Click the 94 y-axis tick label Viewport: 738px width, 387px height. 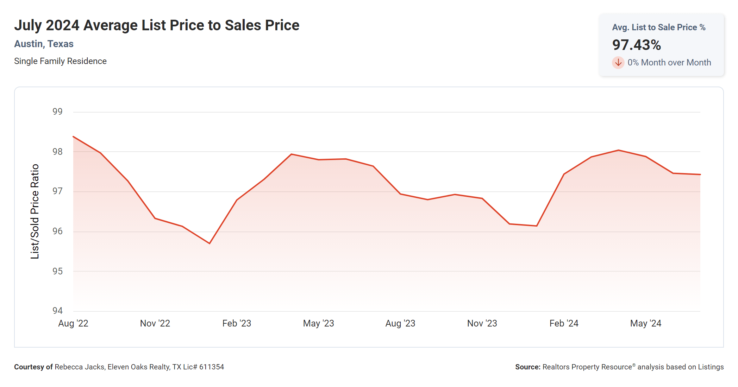(57, 311)
